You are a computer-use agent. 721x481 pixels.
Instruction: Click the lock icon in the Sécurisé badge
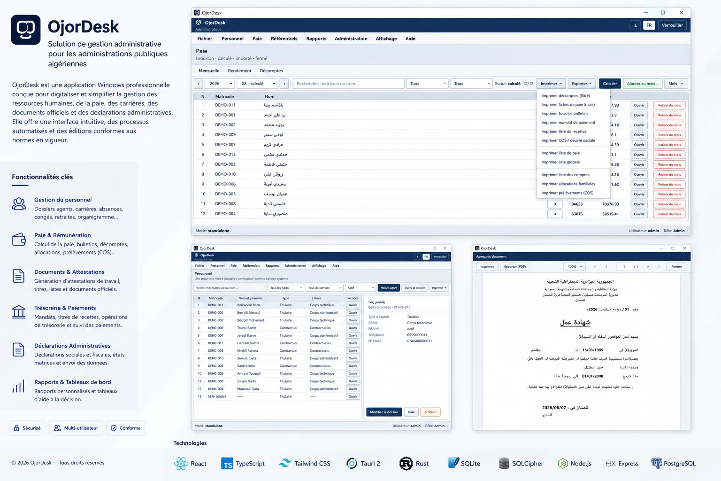click(17, 428)
